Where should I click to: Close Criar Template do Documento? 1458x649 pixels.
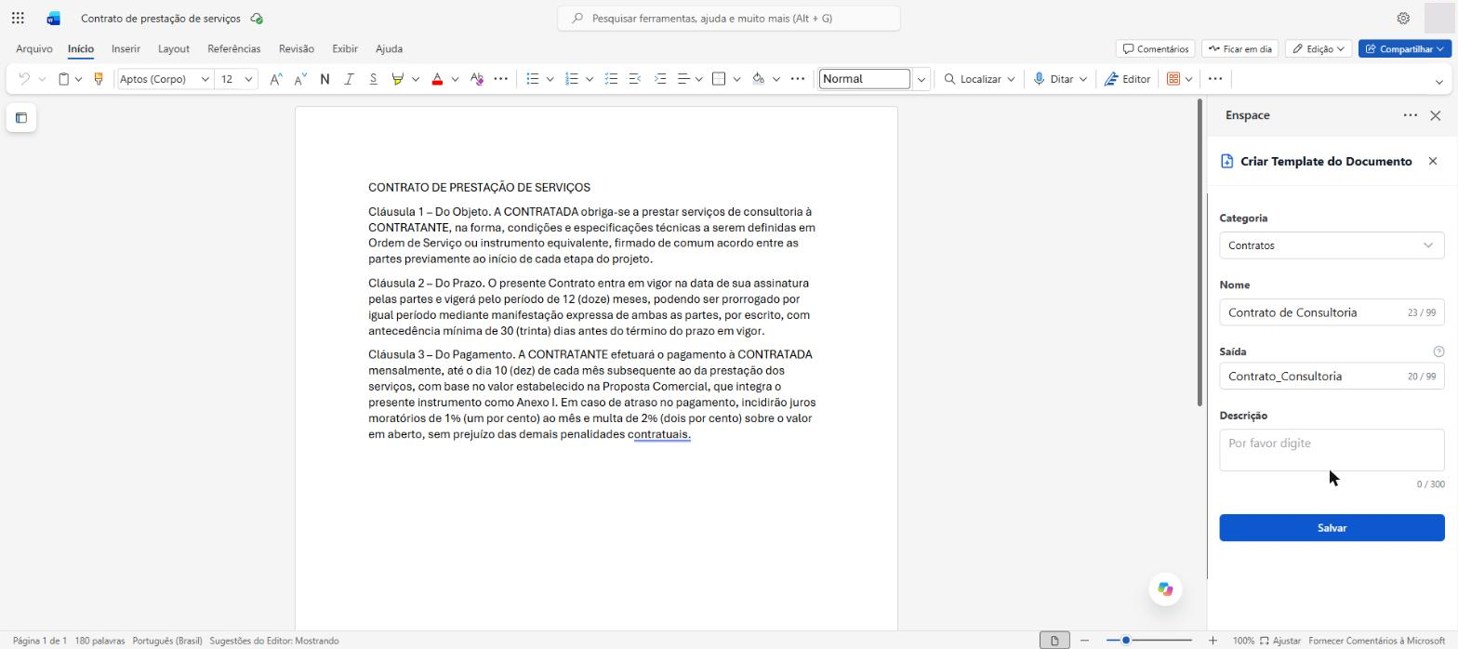click(1433, 162)
